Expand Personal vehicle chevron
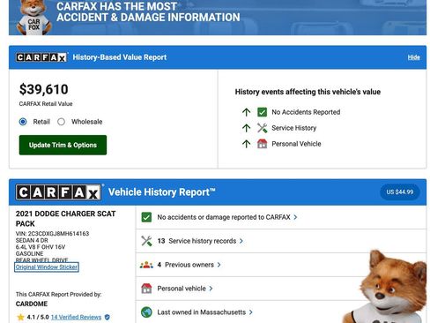Viewport: 430px width, 323px height. tap(211, 289)
